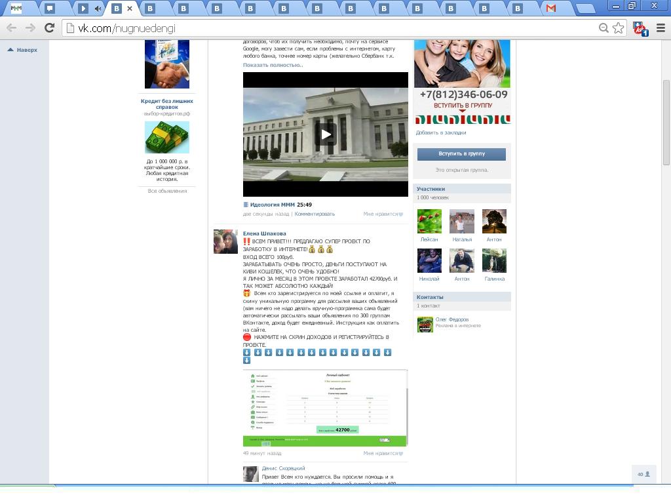Screen dimensions: 671x499
Task: Reload the vk.com page
Action: click(x=50, y=28)
